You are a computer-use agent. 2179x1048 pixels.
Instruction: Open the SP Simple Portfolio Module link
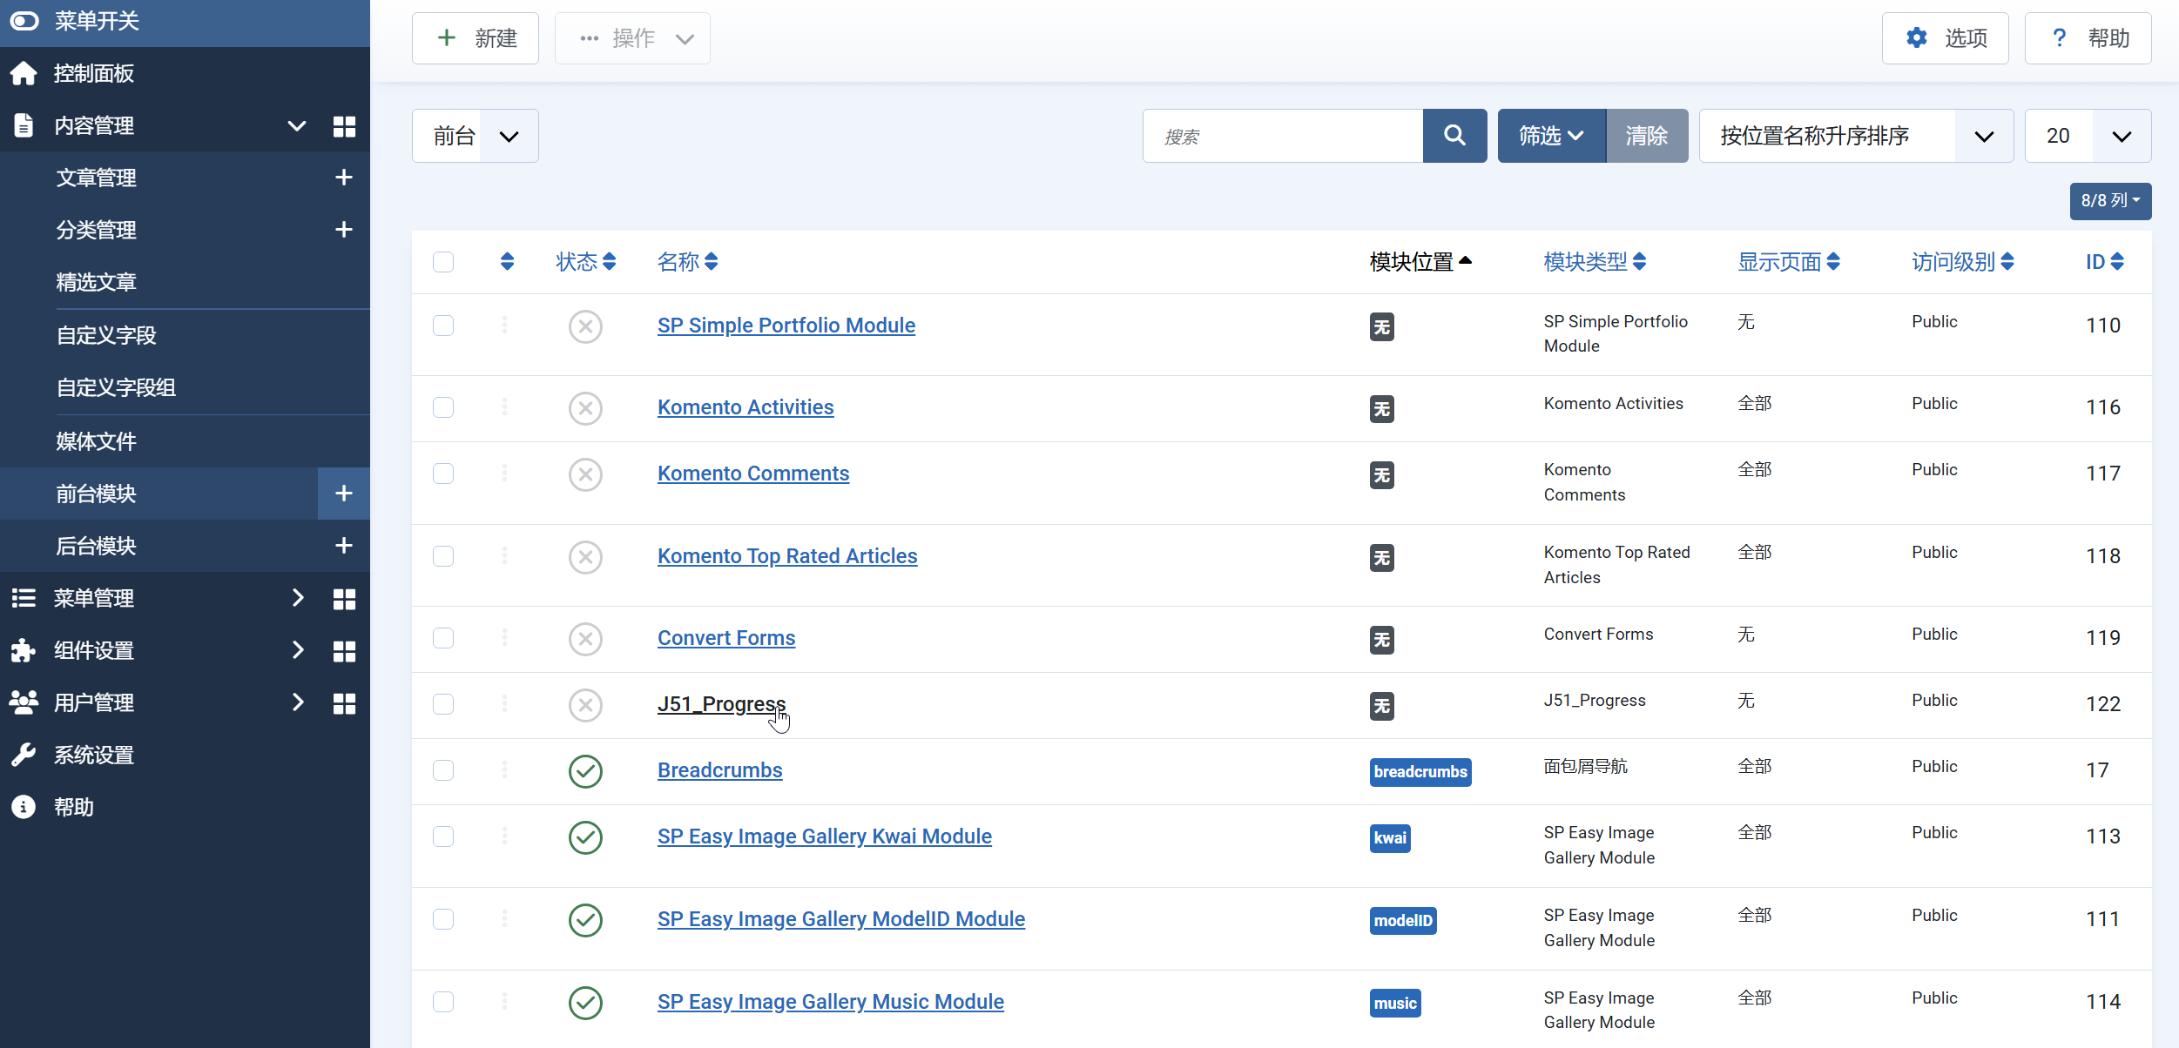pyautogui.click(x=786, y=326)
